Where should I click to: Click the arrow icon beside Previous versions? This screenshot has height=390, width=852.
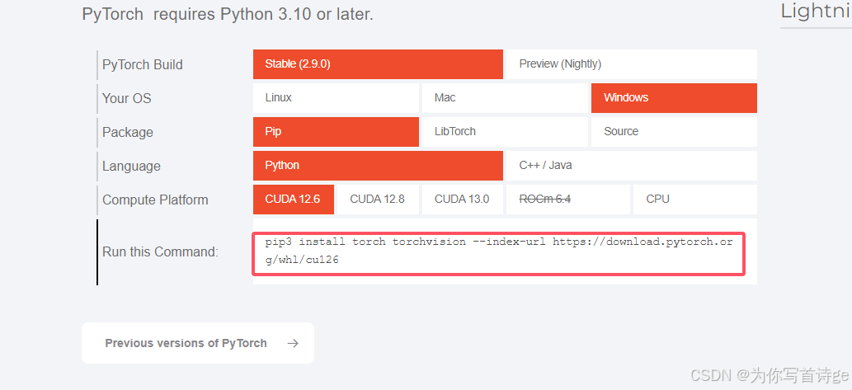click(293, 343)
